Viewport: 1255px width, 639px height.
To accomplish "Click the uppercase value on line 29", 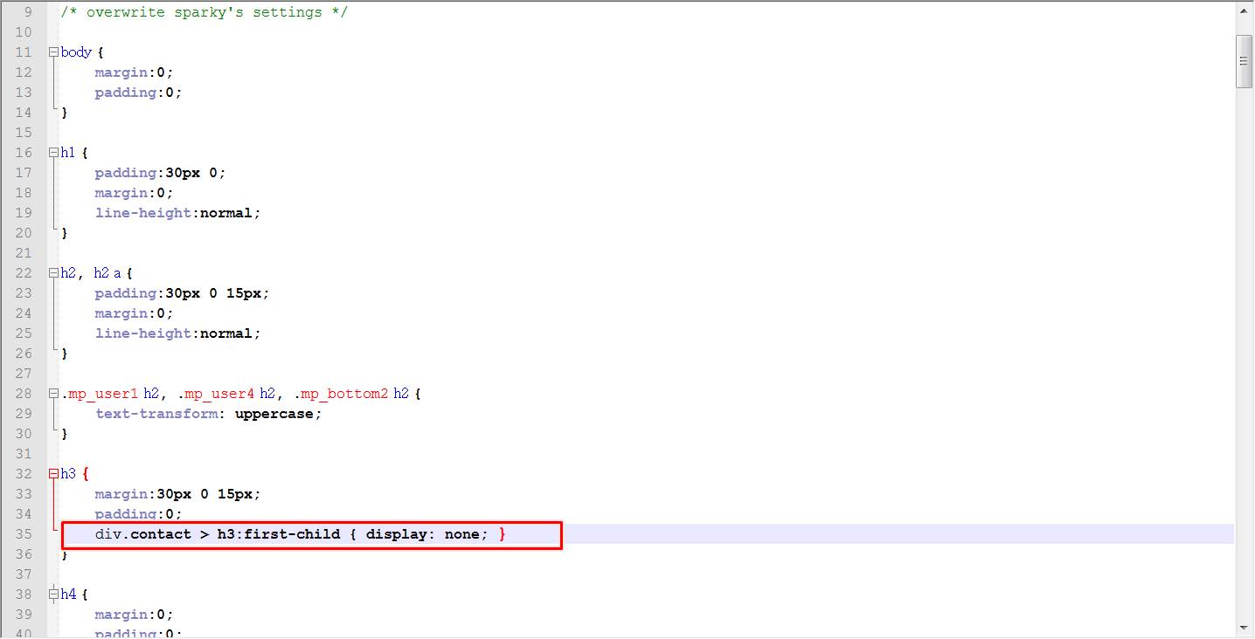I will click(274, 414).
